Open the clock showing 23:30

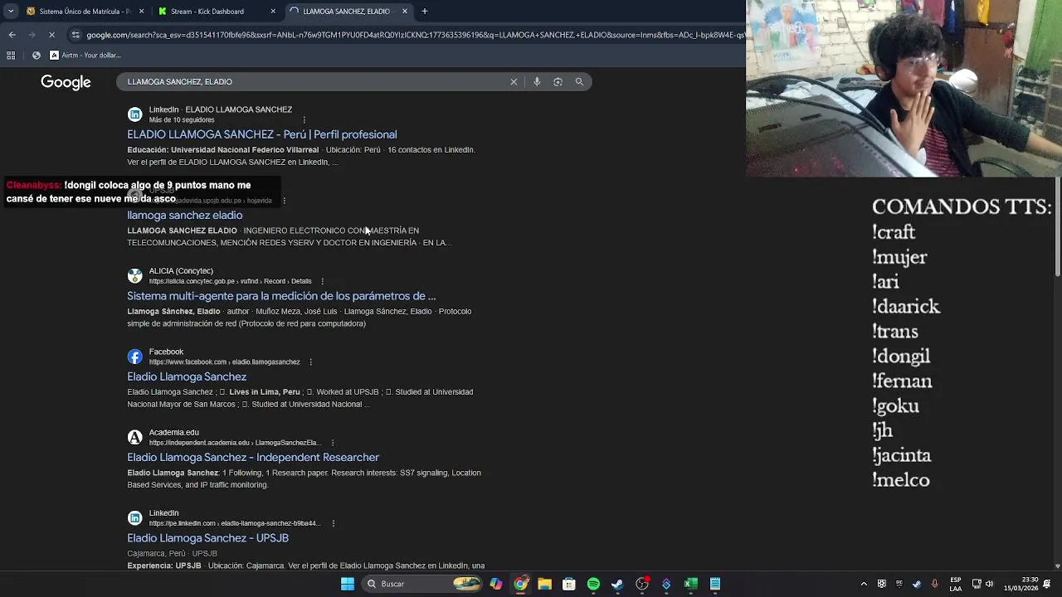1021,584
